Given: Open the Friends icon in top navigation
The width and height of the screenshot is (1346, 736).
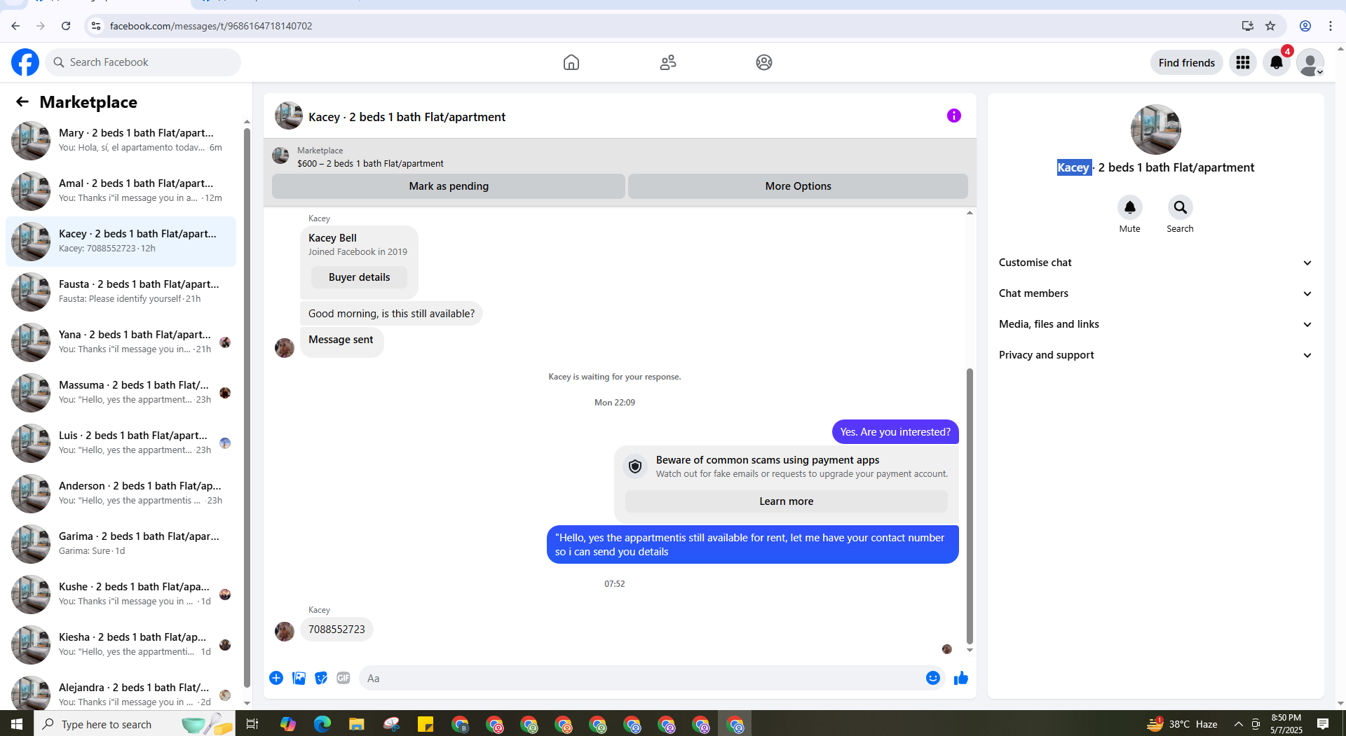Looking at the screenshot, I should (x=668, y=62).
